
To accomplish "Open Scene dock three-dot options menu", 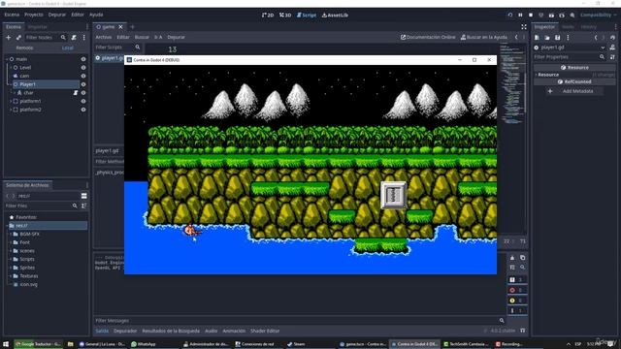I will 84,37.
